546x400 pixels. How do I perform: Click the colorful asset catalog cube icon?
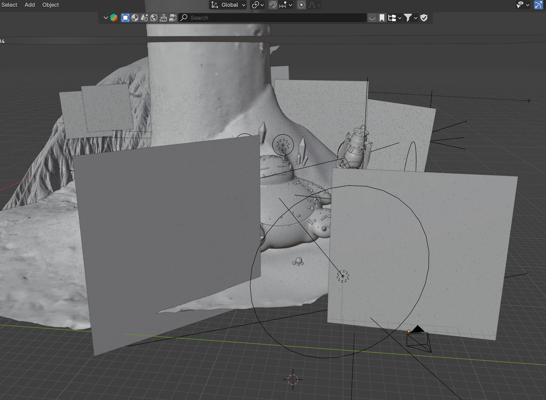coord(114,18)
